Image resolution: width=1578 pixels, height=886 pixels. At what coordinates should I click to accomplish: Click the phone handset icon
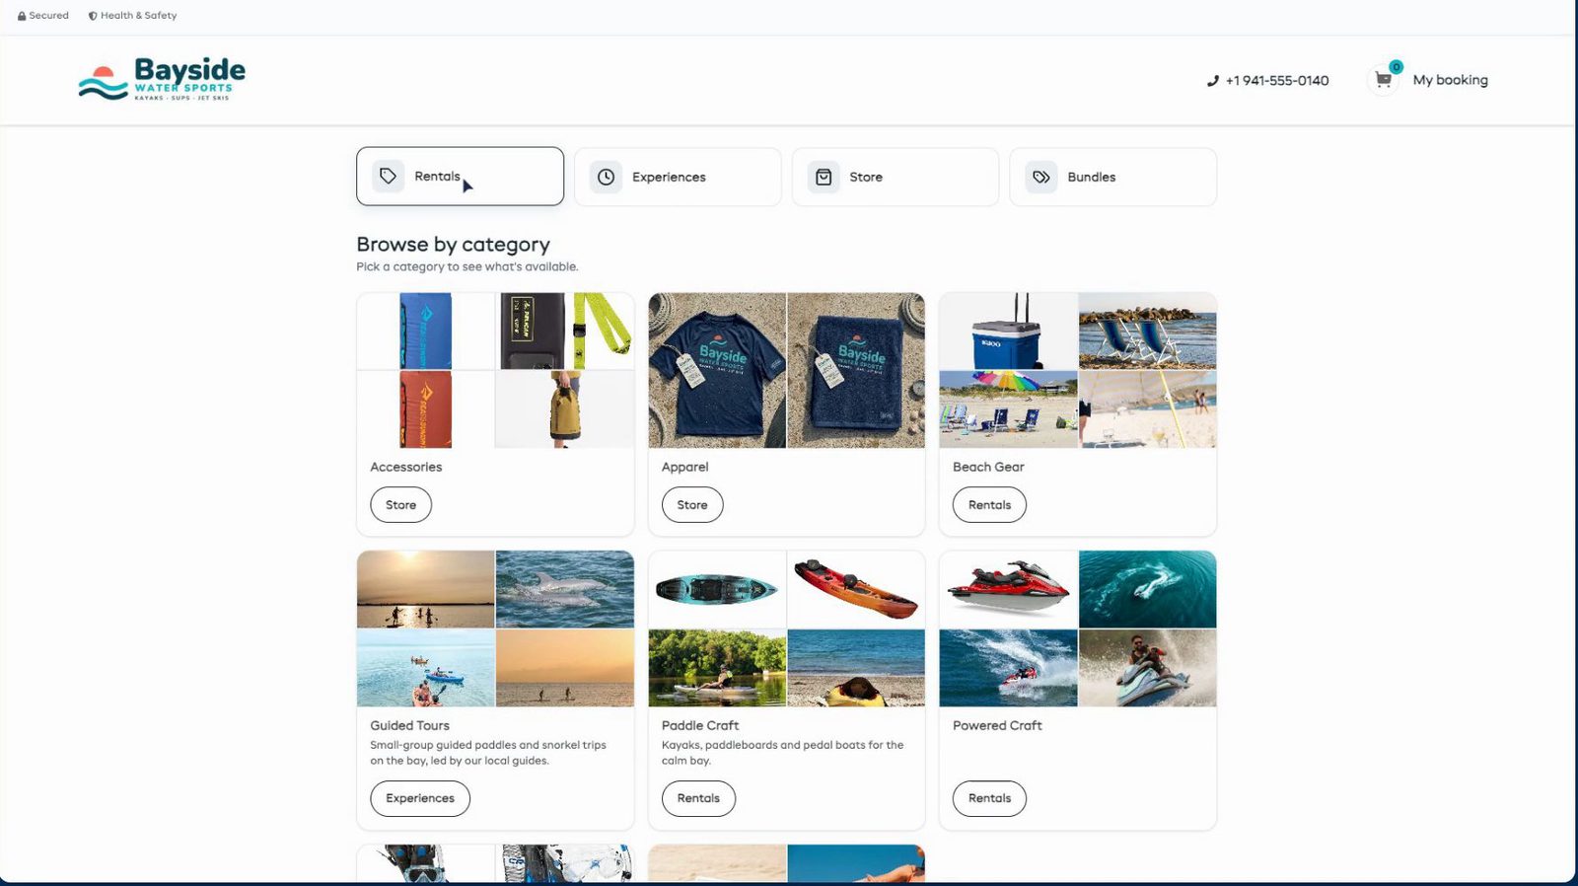(x=1213, y=81)
